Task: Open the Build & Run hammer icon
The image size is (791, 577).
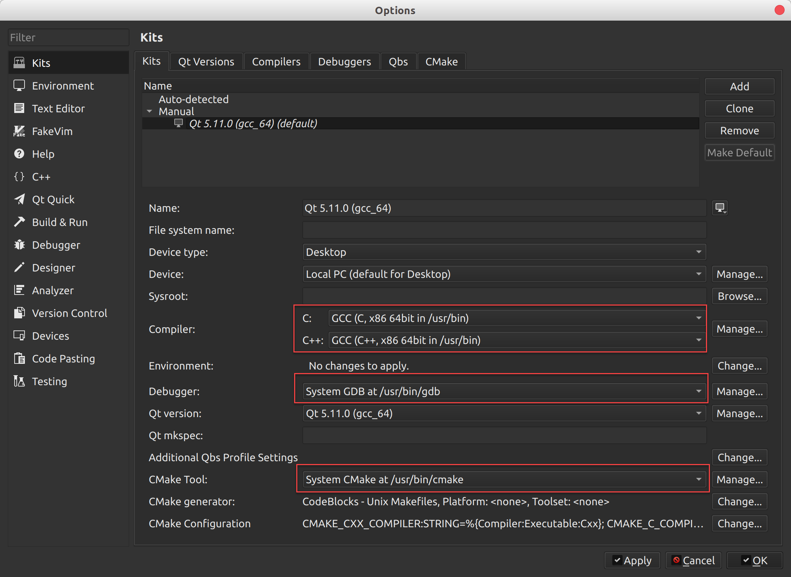Action: coord(19,222)
